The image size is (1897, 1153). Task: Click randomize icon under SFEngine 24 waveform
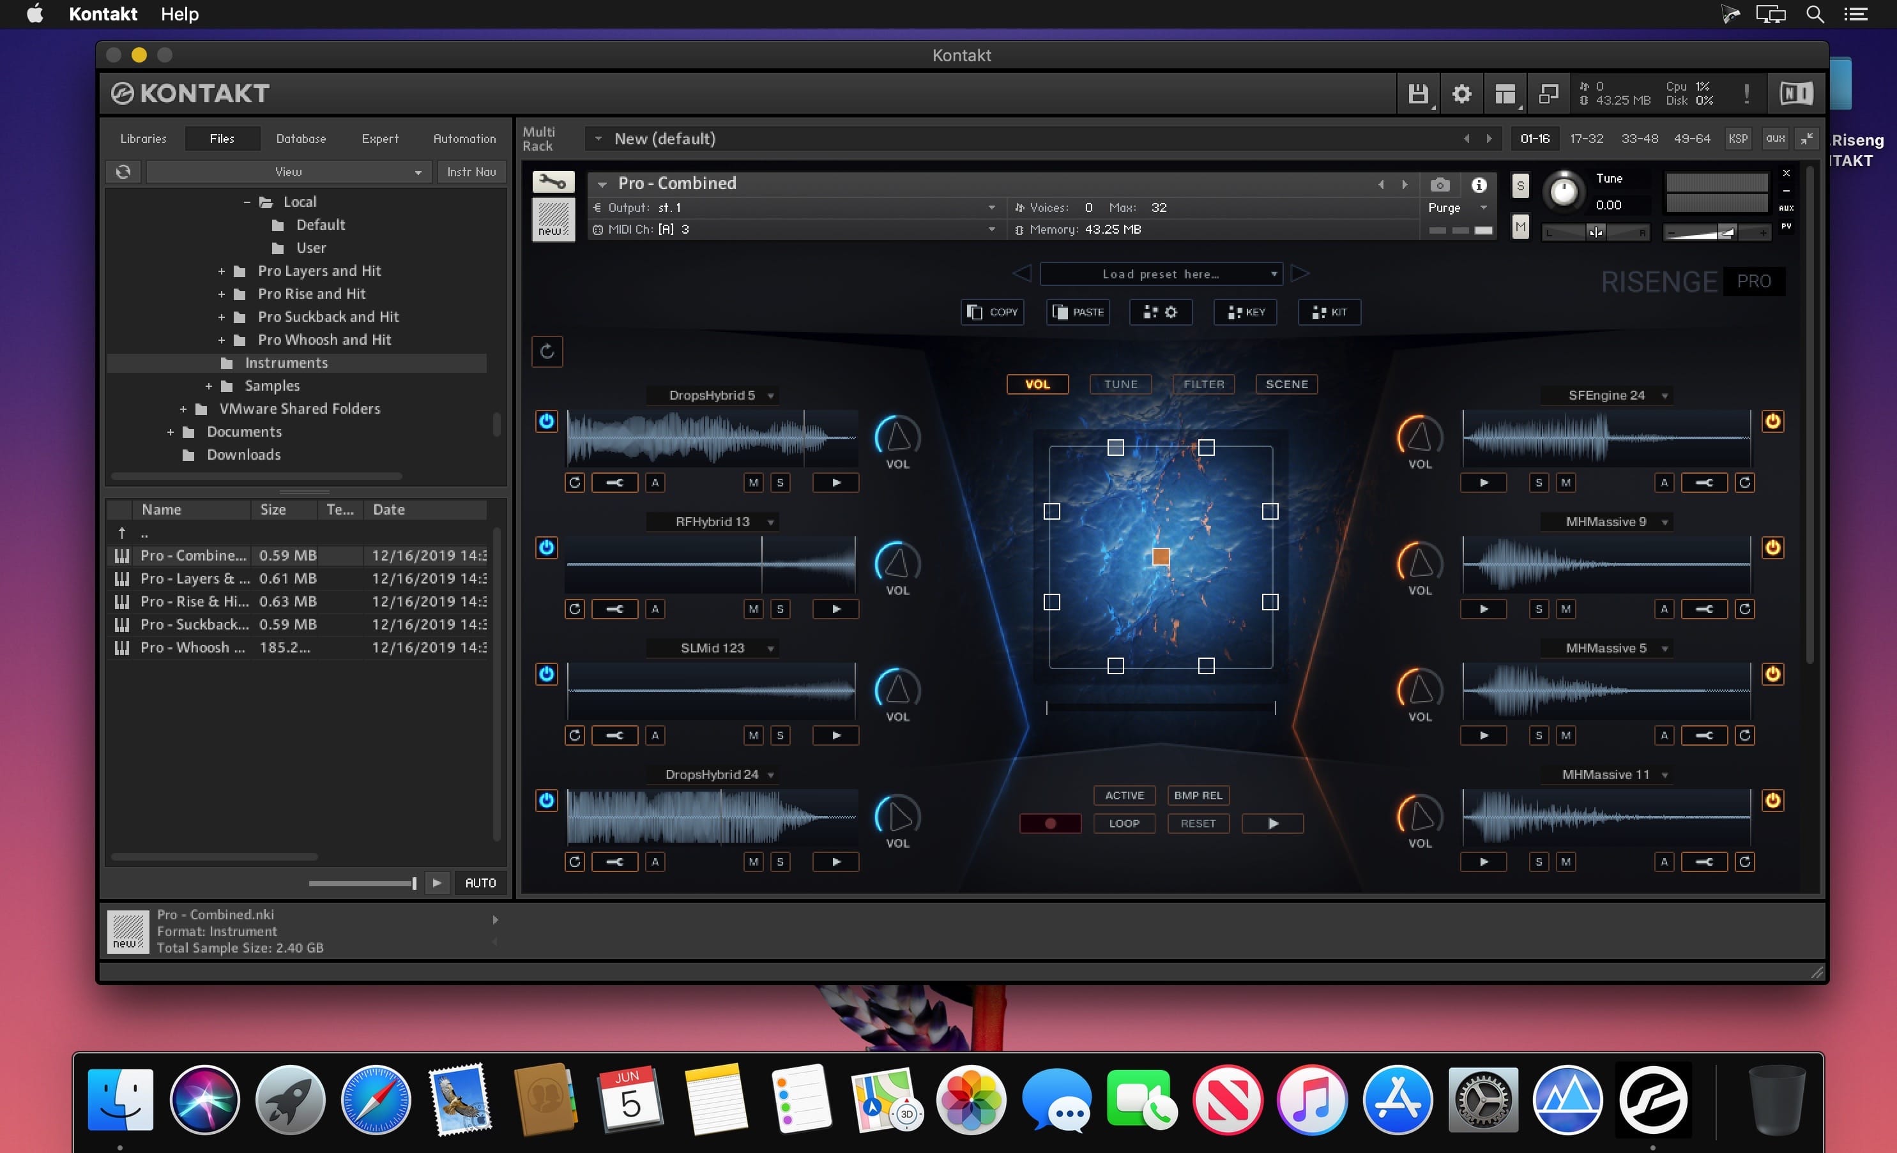(x=1744, y=483)
